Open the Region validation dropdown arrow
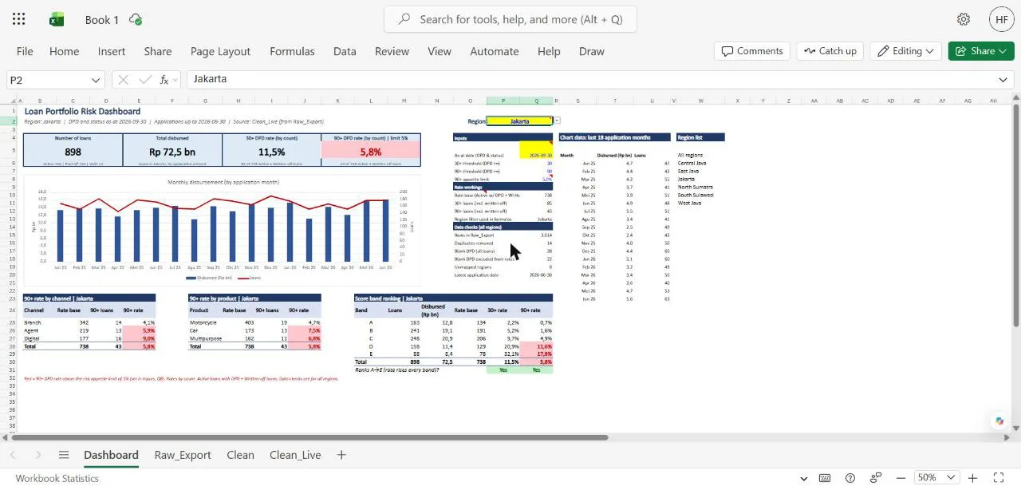 (x=557, y=121)
